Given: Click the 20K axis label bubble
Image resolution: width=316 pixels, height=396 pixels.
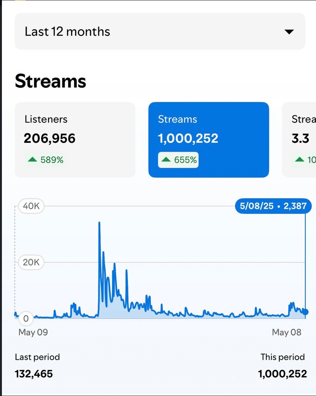Looking at the screenshot, I should coord(31,262).
